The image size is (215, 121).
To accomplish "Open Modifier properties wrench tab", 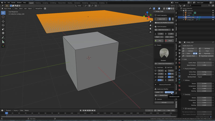I will [180, 70].
